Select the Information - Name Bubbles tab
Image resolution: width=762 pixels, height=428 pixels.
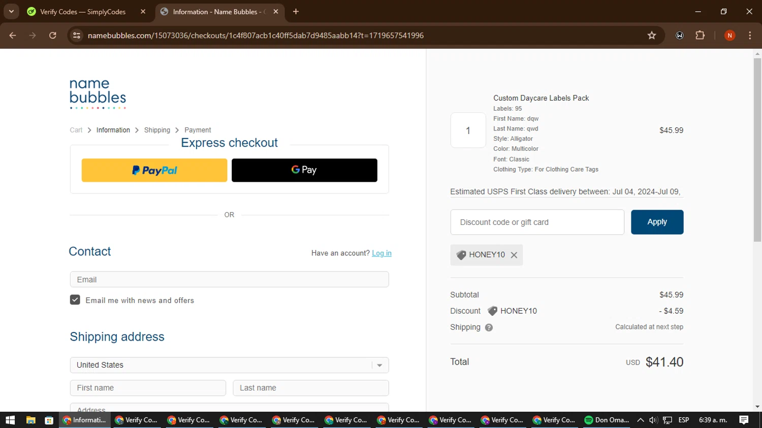click(219, 12)
